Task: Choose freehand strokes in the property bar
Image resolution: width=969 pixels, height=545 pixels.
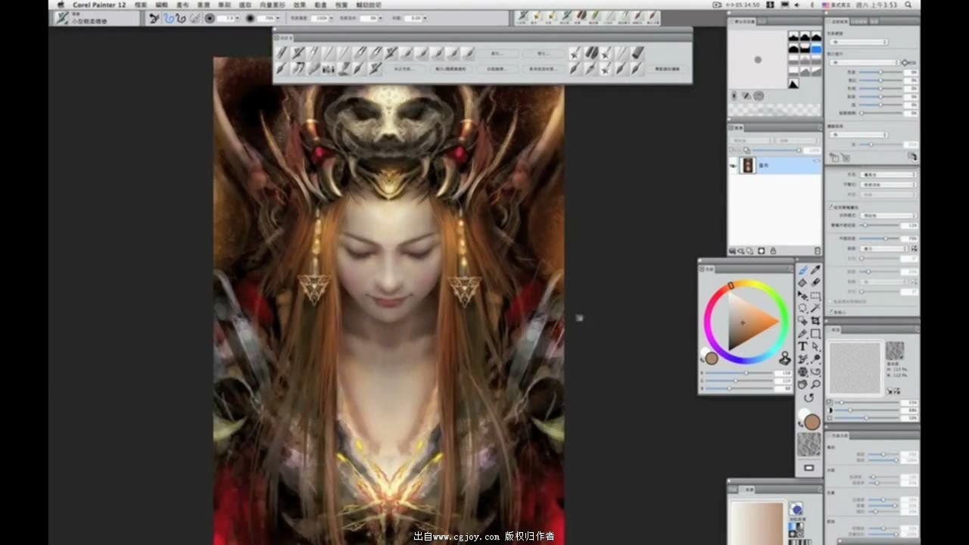Action: [x=170, y=18]
